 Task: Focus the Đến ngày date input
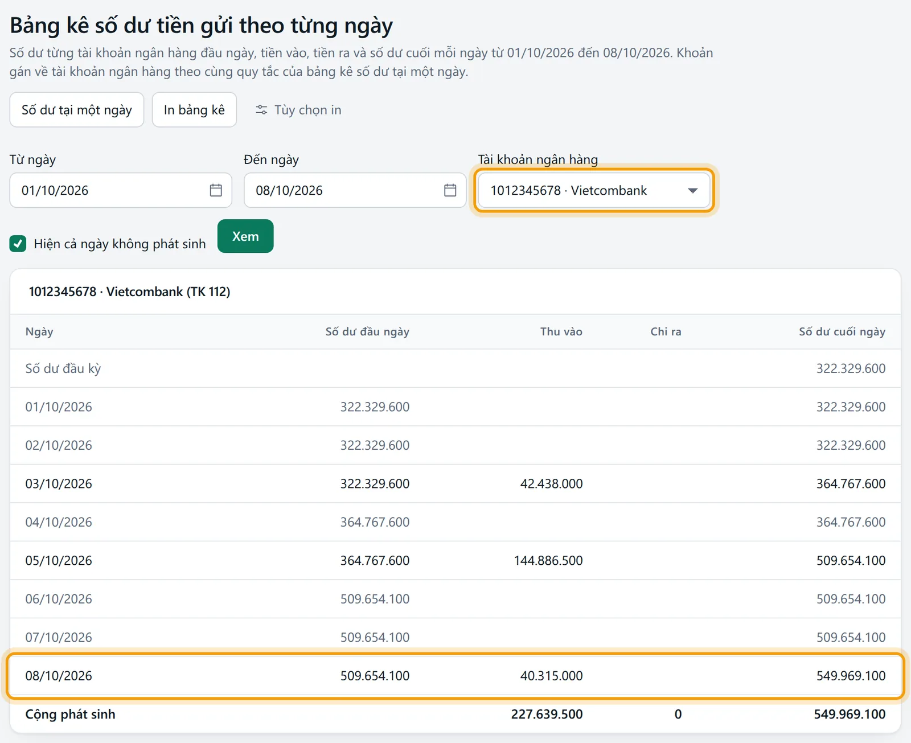[355, 190]
